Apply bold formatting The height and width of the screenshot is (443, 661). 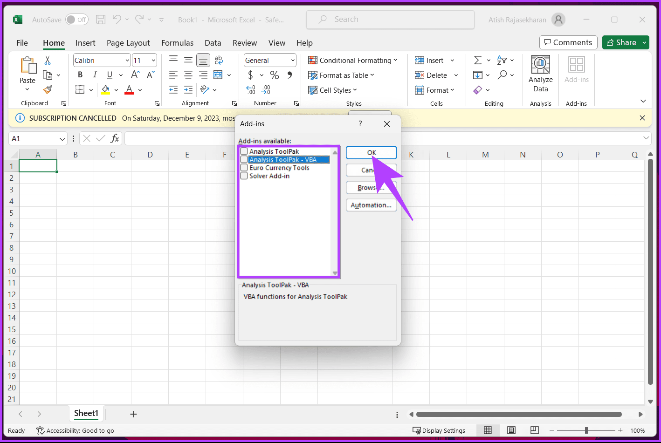79,75
